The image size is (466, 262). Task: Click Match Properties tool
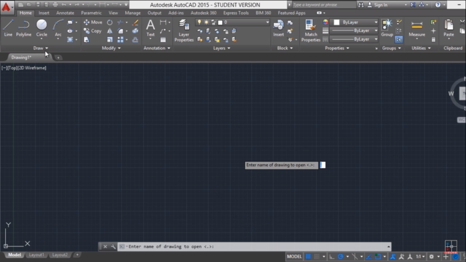(310, 31)
